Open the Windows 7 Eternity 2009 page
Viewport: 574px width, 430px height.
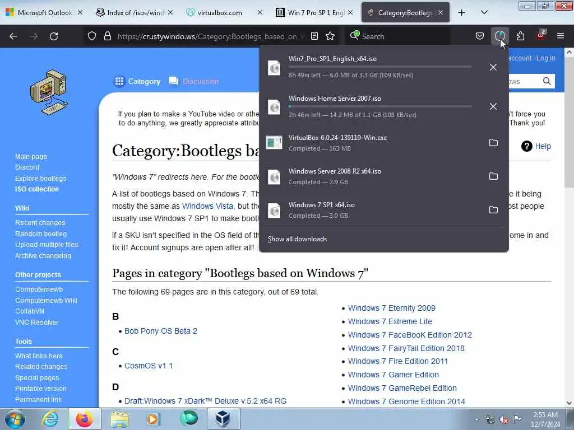pos(392,308)
